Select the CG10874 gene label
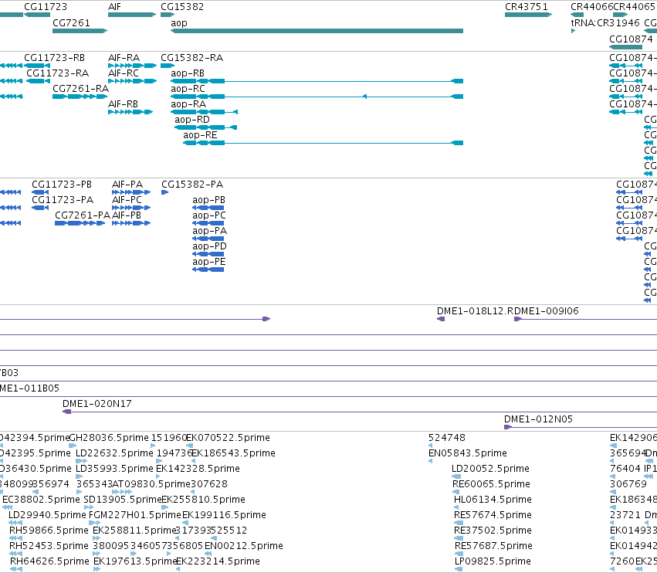The image size is (657, 573). (631, 39)
